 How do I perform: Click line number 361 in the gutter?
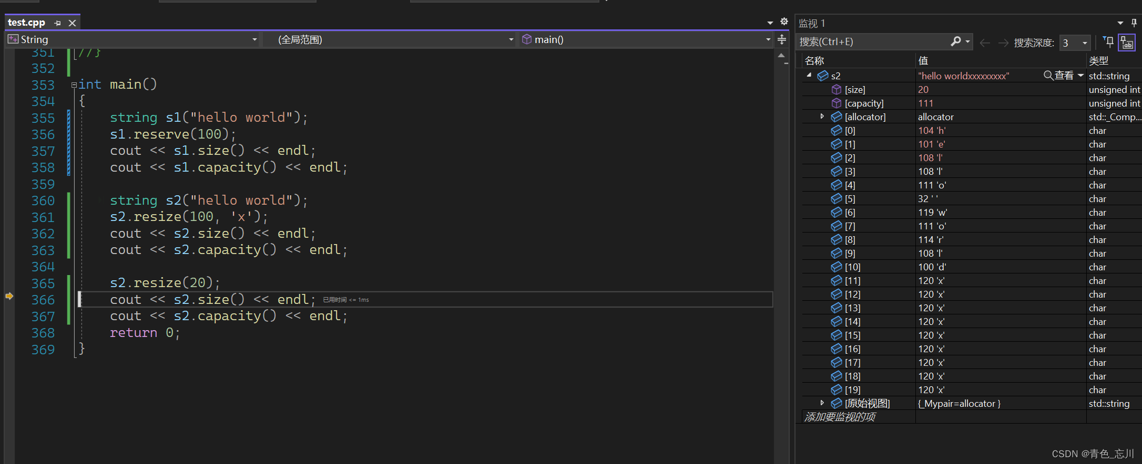point(43,217)
